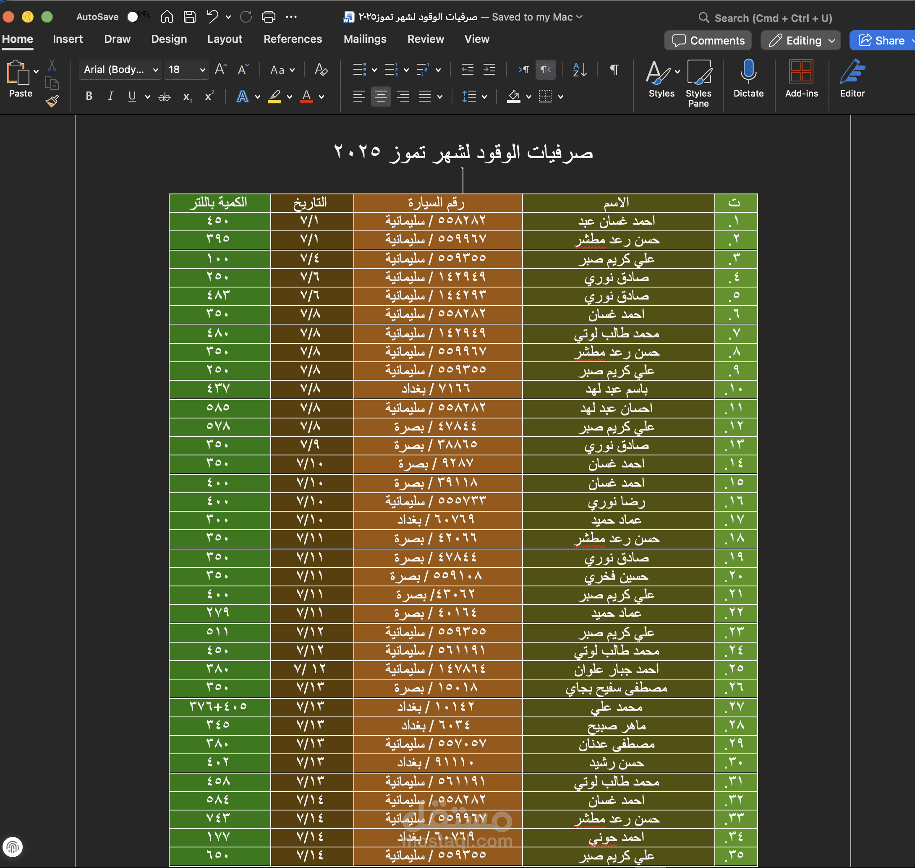Click the Subscript icon
This screenshot has height=868, width=915.
point(187,96)
